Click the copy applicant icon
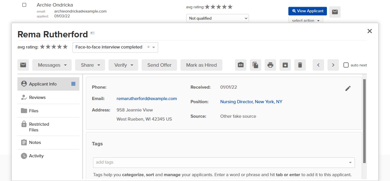 (x=256, y=65)
